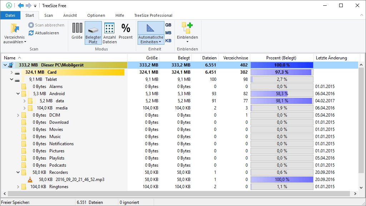This screenshot has height=206, width=366.
Task: Click the Card drive icon
Action: (x=17, y=73)
